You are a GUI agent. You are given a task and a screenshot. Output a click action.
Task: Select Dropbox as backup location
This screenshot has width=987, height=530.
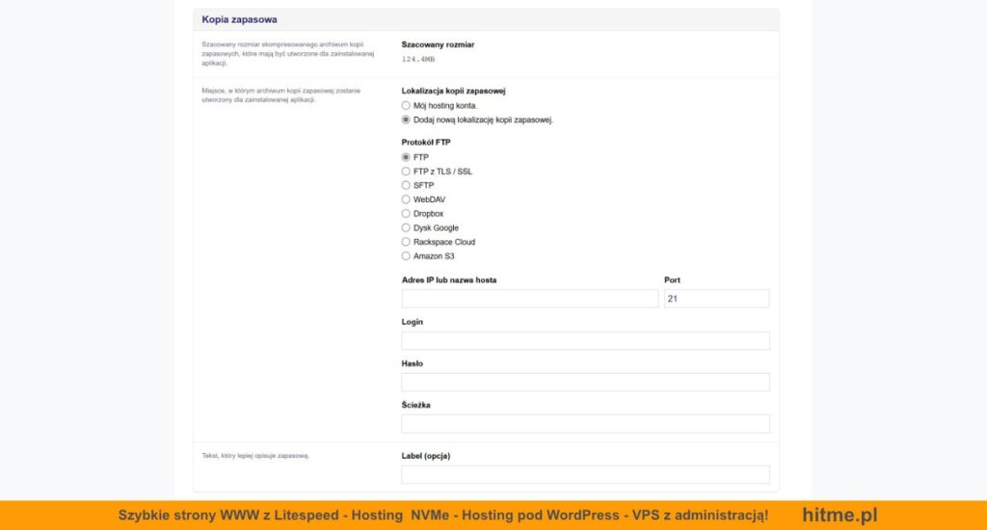point(406,214)
